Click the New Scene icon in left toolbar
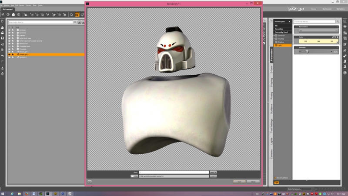This screenshot has height=196, width=348. [3, 21]
